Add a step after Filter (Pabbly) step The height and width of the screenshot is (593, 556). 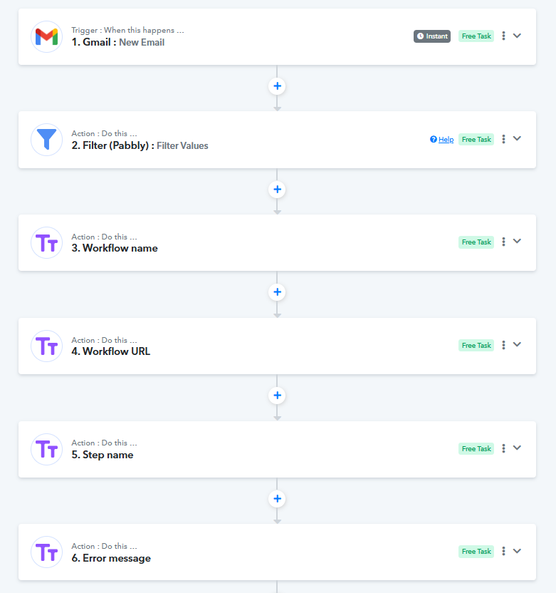coord(277,190)
